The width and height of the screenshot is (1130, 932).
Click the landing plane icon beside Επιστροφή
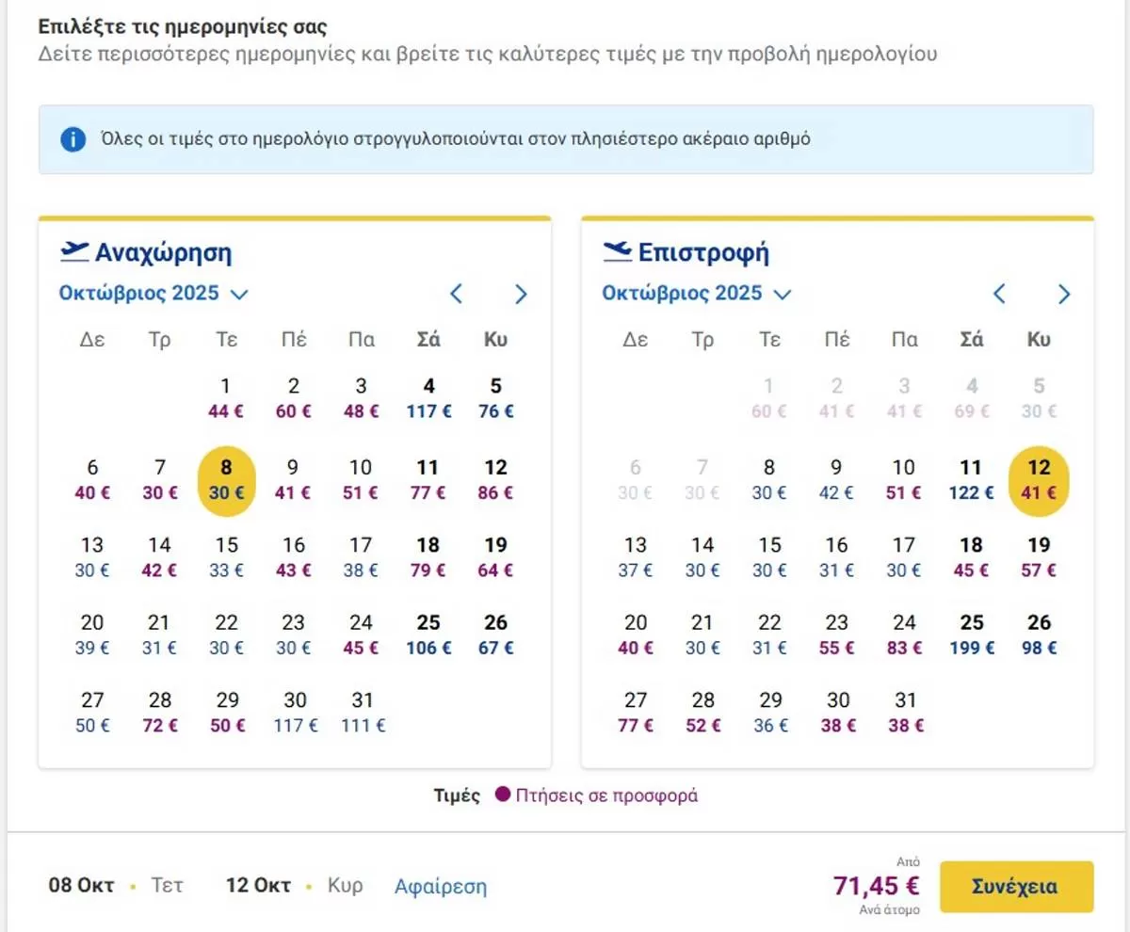tap(617, 251)
